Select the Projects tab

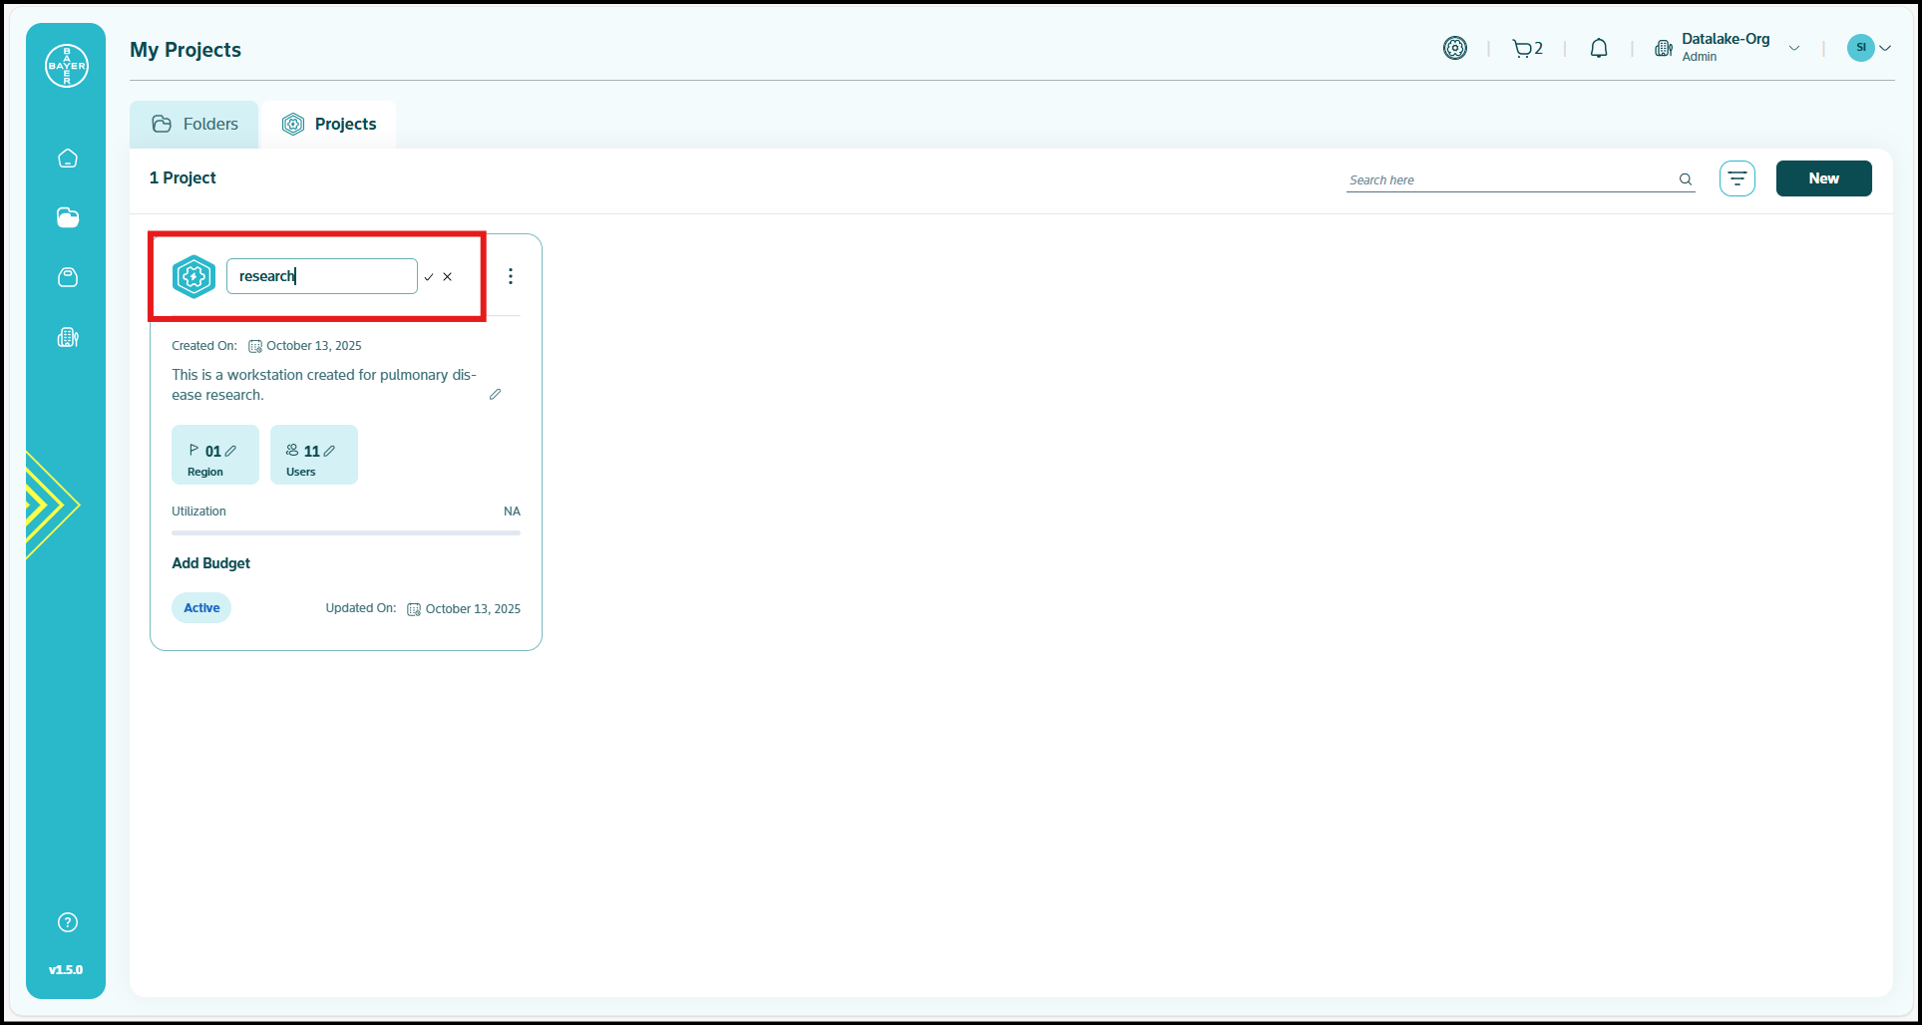pyautogui.click(x=329, y=124)
